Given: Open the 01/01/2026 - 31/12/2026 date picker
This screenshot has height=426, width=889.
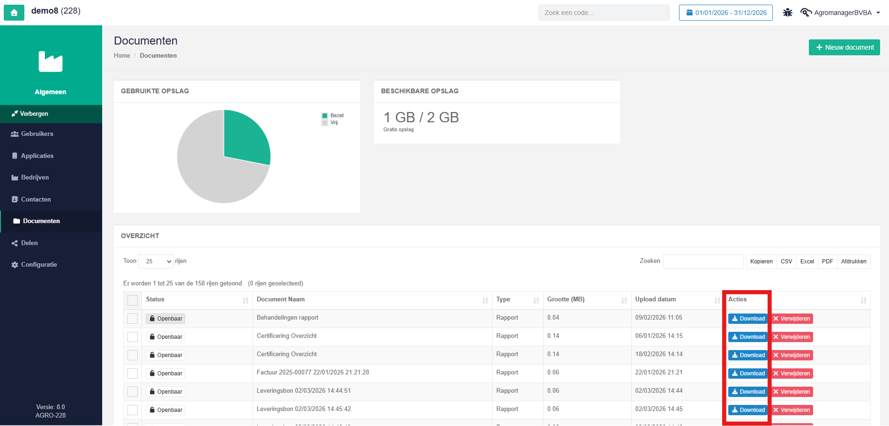Looking at the screenshot, I should coord(726,13).
